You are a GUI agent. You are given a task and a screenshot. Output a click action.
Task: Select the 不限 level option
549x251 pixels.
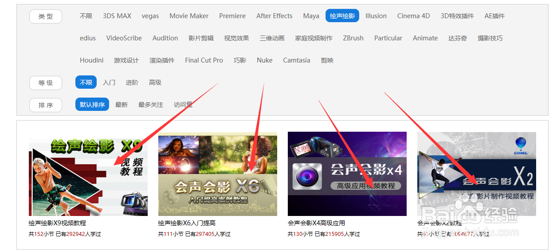coord(86,82)
